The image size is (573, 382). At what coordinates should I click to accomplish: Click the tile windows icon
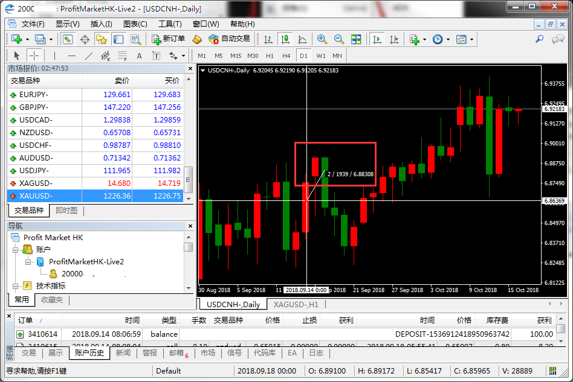click(x=356, y=39)
